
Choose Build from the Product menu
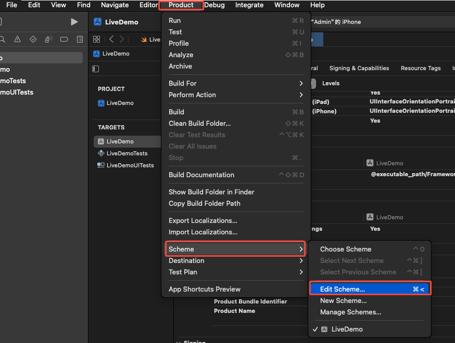pyautogui.click(x=236, y=112)
